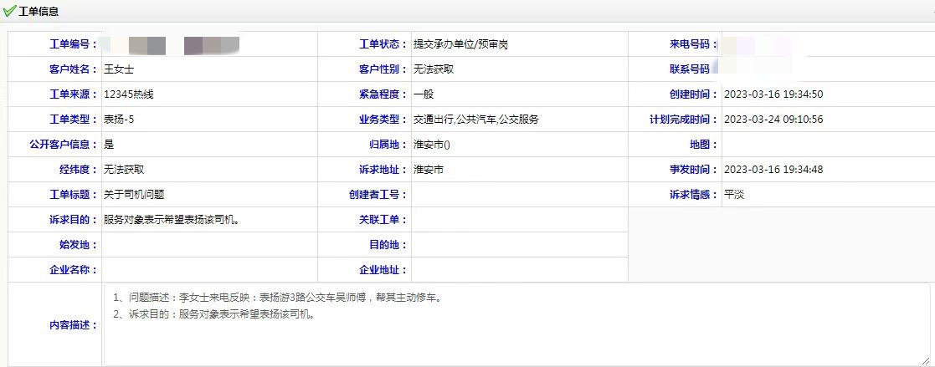Click the 工单标题 value 关于司机问题
This screenshot has height=367, width=935.
click(134, 195)
